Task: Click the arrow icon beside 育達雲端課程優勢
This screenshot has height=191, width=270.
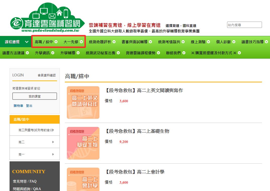Action: 158,53
